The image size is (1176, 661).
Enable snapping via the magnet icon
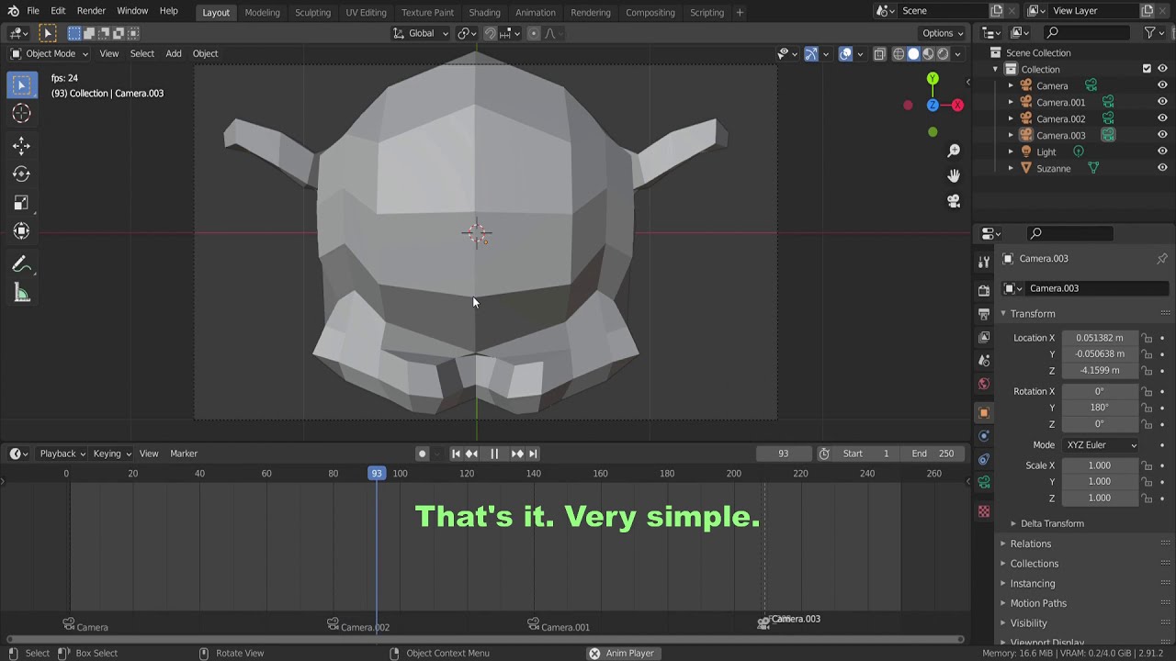[491, 33]
